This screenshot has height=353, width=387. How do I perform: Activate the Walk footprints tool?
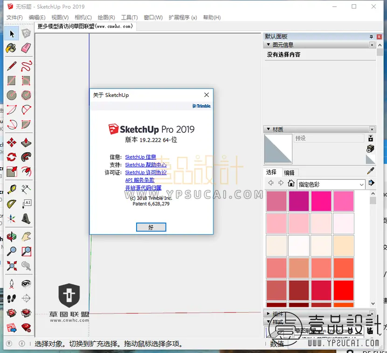click(12, 298)
